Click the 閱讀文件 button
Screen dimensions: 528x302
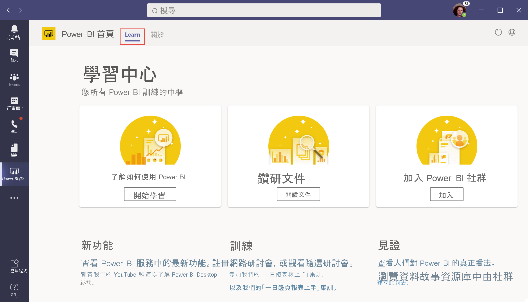point(298,194)
